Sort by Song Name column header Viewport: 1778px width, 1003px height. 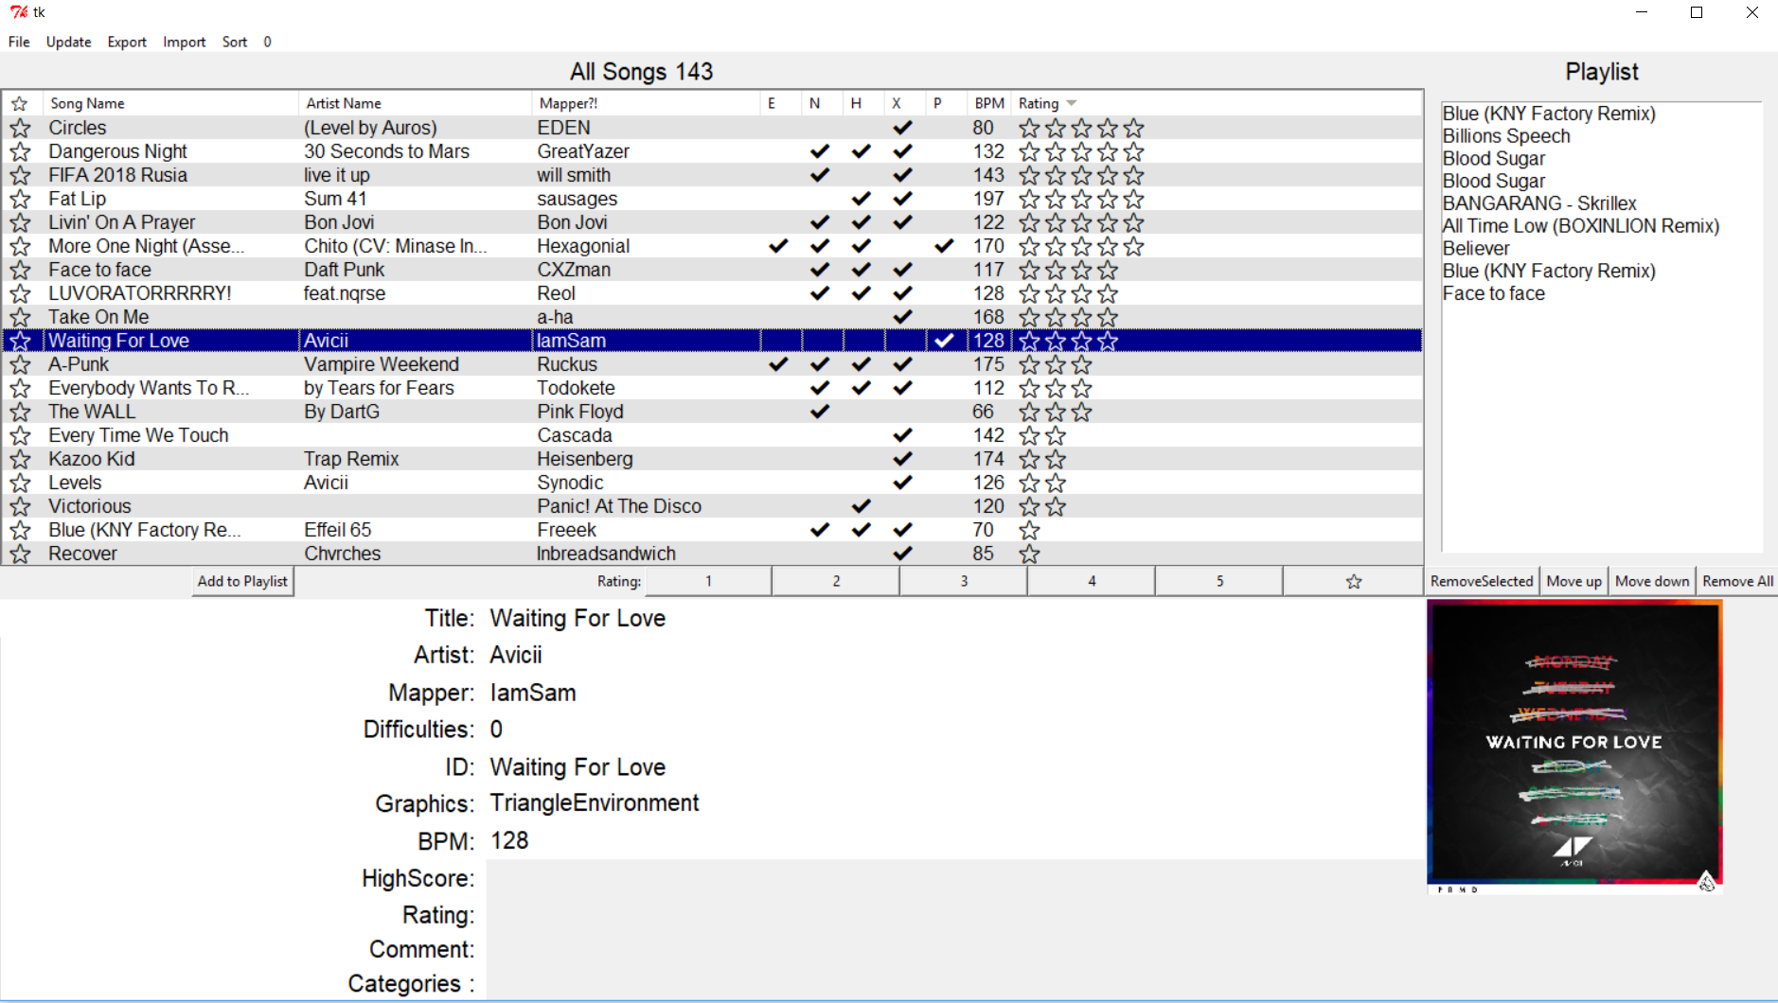(x=170, y=103)
